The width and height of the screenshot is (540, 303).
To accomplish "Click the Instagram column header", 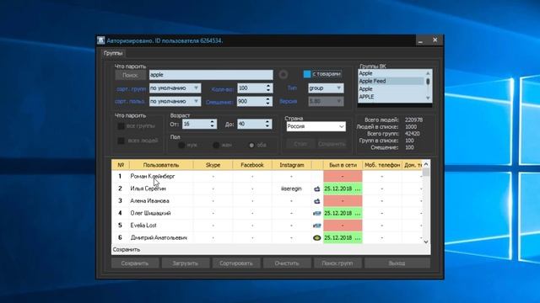I will click(292, 165).
